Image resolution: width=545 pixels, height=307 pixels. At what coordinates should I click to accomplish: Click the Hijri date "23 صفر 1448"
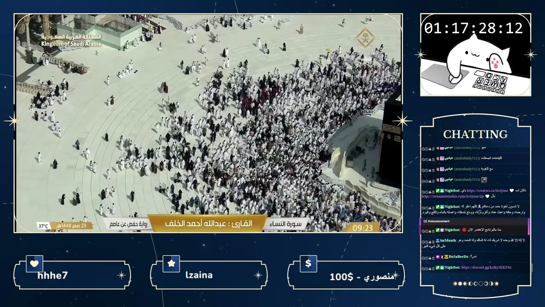click(x=72, y=226)
